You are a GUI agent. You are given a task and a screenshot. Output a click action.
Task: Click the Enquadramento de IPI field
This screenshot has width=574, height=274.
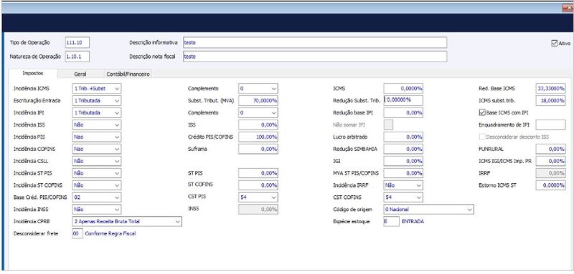tap(550, 124)
